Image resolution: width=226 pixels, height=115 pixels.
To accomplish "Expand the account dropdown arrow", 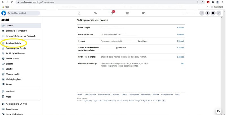I will pyautogui.click(x=219, y=13).
